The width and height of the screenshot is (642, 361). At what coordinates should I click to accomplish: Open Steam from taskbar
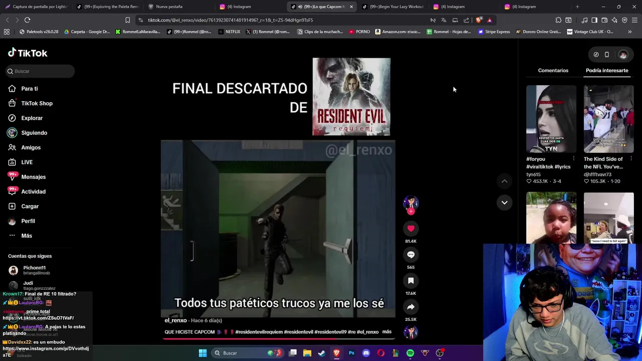(322, 353)
